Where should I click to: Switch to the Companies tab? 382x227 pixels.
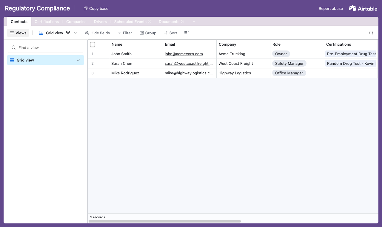point(76,22)
